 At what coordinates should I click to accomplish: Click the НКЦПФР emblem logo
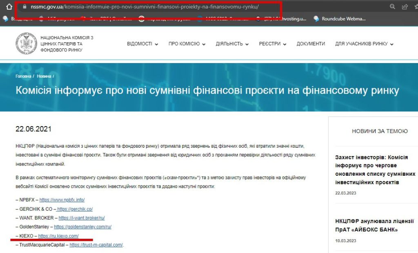pos(26,44)
